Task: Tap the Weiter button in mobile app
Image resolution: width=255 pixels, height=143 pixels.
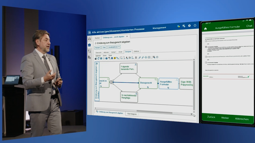Action: (x=225, y=118)
